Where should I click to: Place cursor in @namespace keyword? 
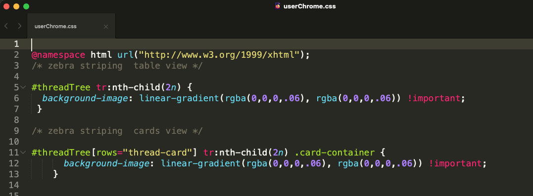58,55
